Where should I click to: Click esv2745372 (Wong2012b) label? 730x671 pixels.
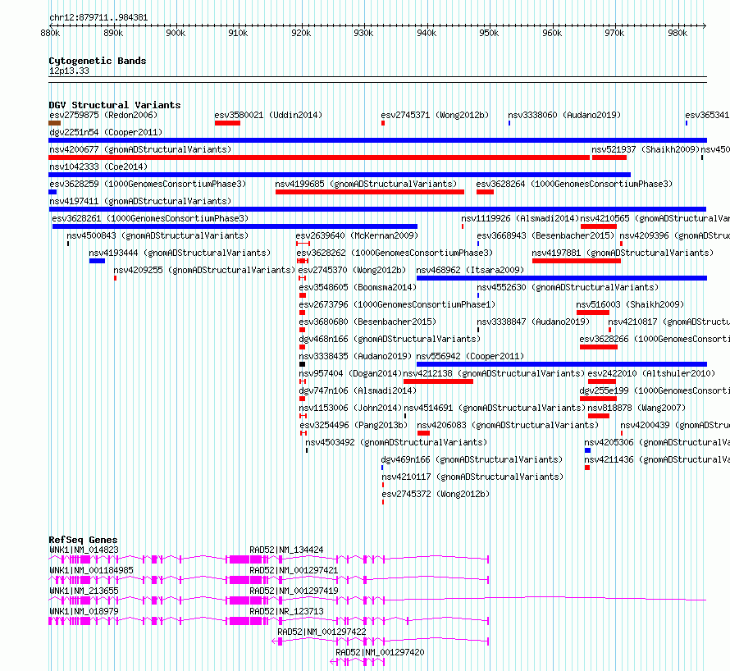(x=436, y=494)
